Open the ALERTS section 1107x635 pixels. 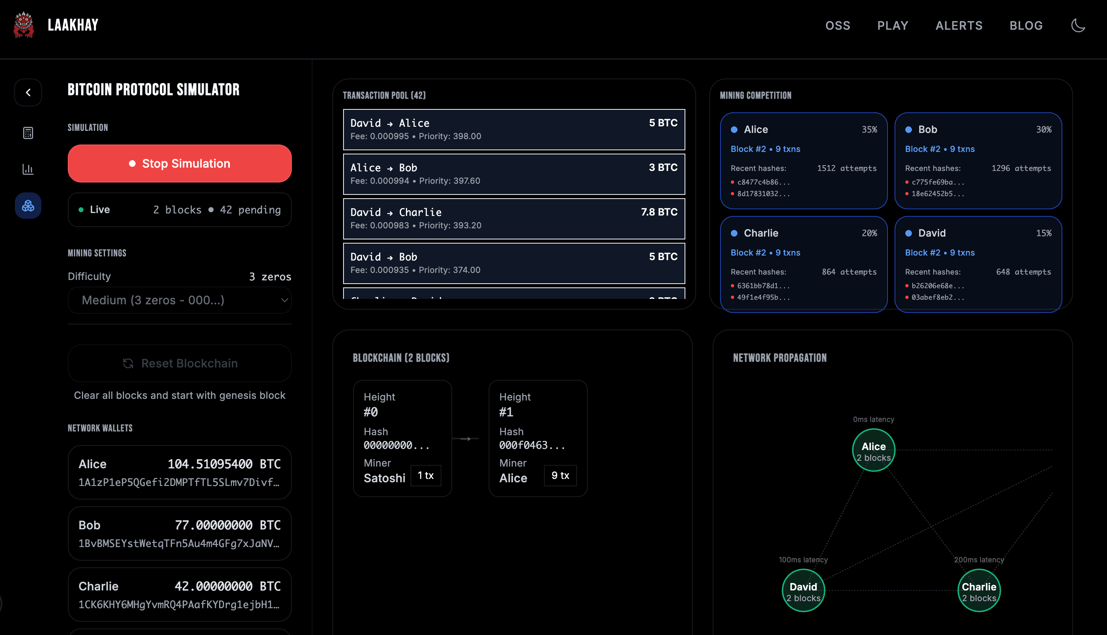tap(959, 25)
